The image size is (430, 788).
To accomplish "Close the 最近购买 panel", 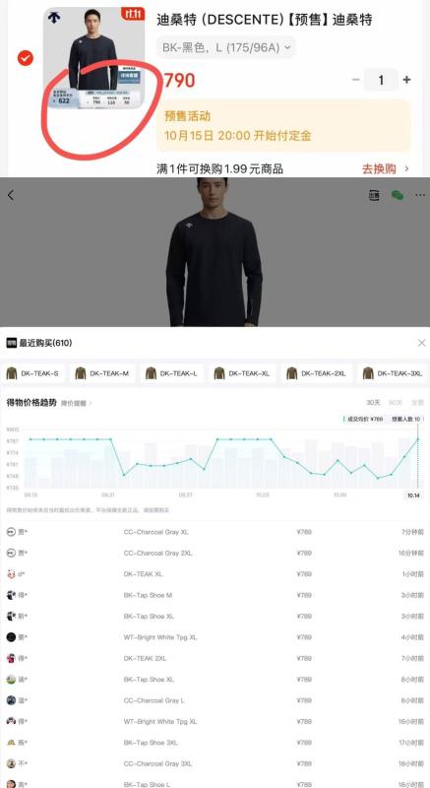I will pyautogui.click(x=421, y=343).
